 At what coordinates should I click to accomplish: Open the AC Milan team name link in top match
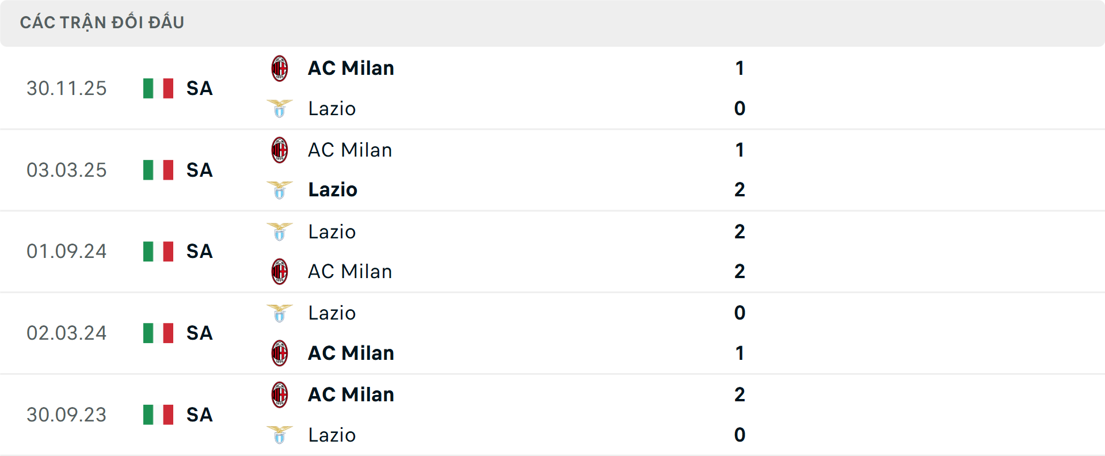click(350, 67)
